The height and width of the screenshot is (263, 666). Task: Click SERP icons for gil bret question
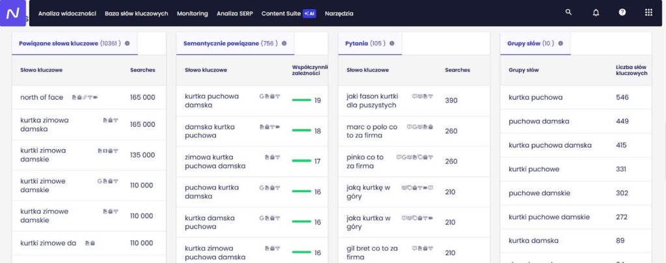(423, 249)
